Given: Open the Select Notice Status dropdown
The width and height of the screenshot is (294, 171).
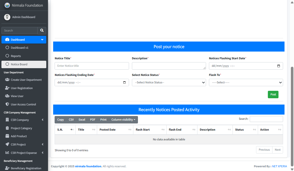Looking at the screenshot, I should tap(169, 82).
